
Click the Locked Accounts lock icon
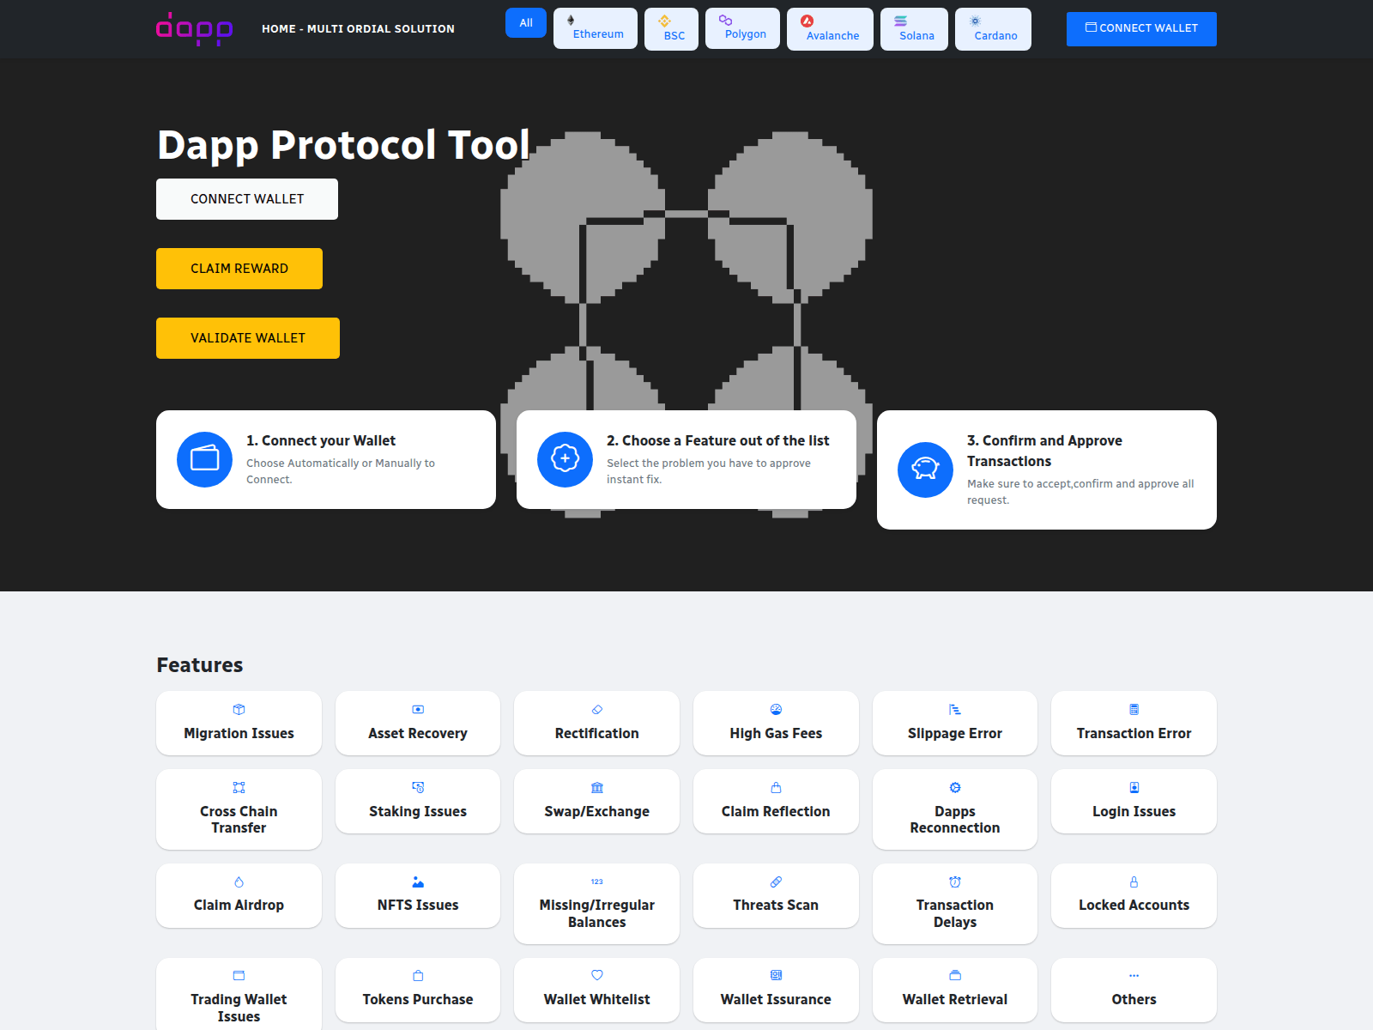click(1134, 882)
